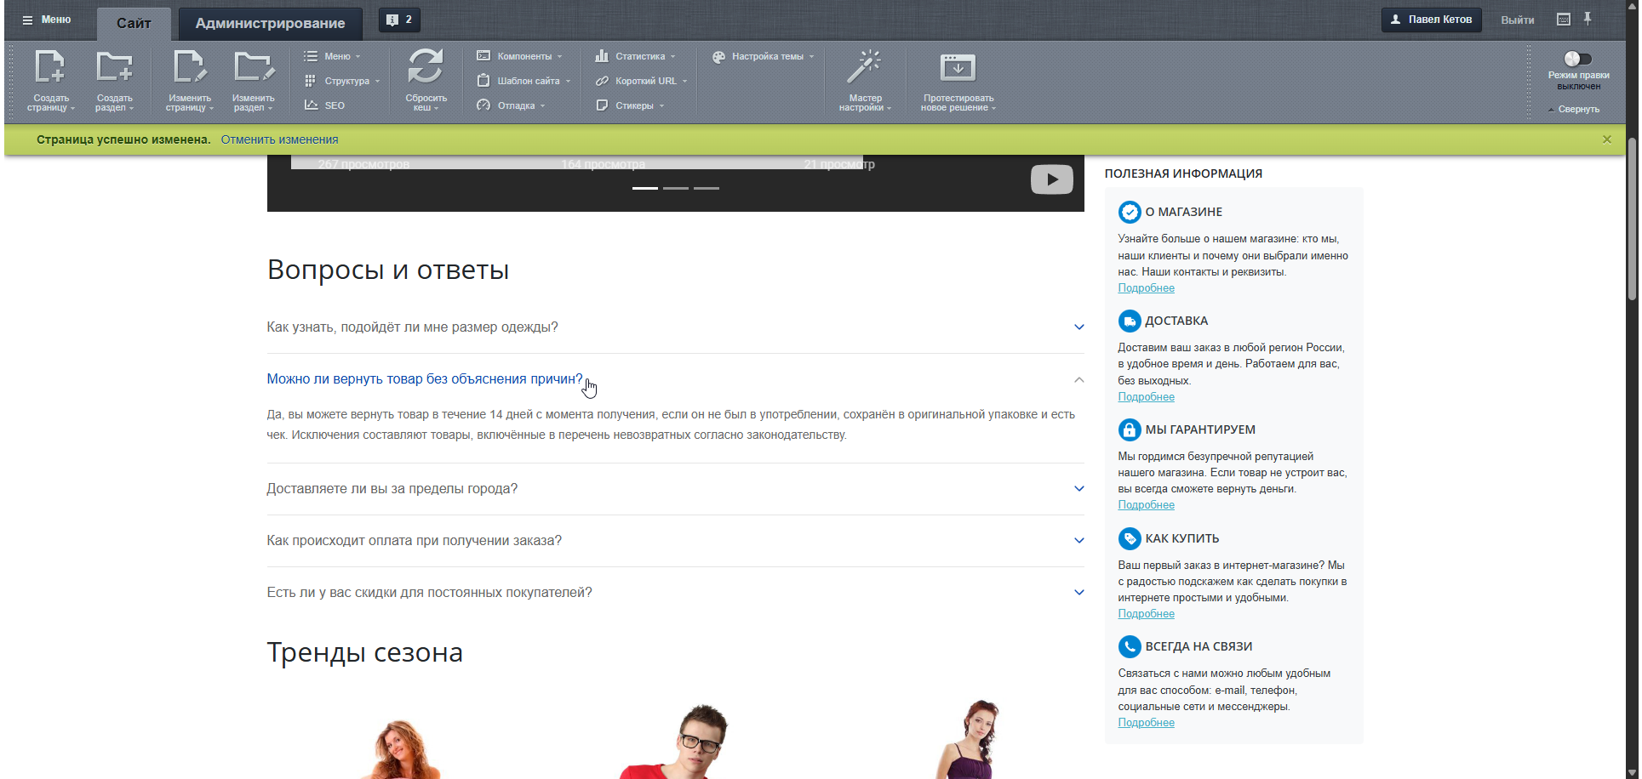Click the Create page icon
The height and width of the screenshot is (779, 1642).
pyautogui.click(x=49, y=68)
